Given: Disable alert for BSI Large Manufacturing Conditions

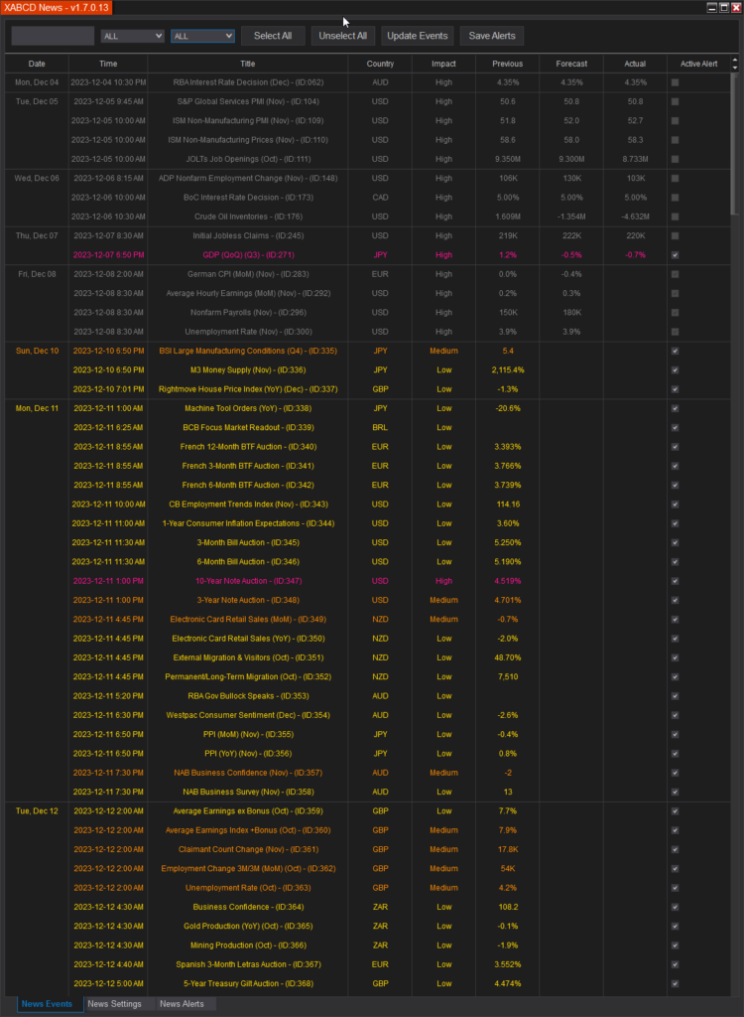Looking at the screenshot, I should (675, 351).
